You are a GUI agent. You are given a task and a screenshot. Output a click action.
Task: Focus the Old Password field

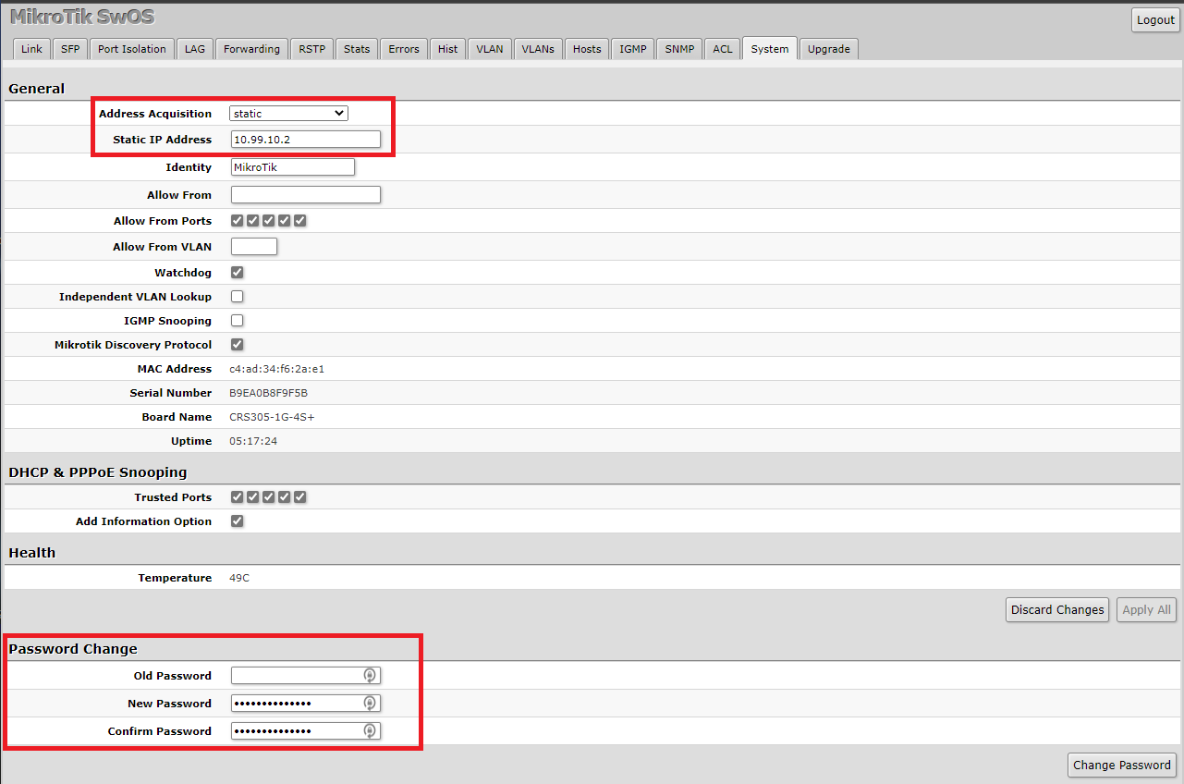point(306,676)
